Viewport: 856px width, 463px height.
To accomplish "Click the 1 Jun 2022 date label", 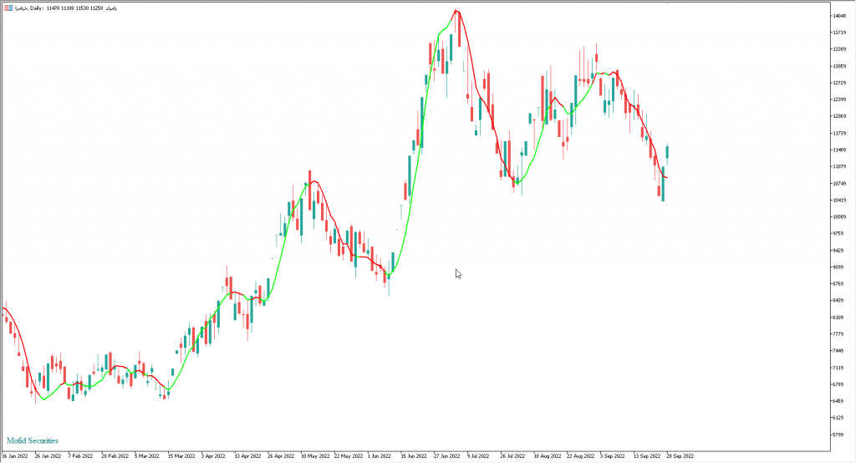I will pos(380,456).
